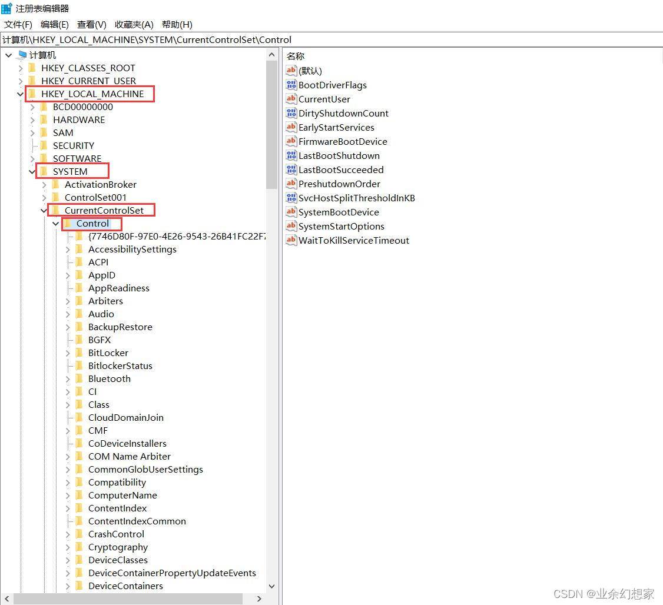Image resolution: width=663 pixels, height=605 pixels.
Task: Click the WaitToKillServiceTimeout string icon
Action: point(291,240)
